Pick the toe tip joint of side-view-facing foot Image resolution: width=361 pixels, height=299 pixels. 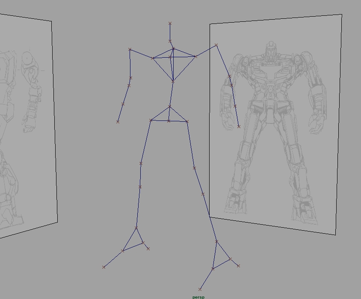click(104, 267)
